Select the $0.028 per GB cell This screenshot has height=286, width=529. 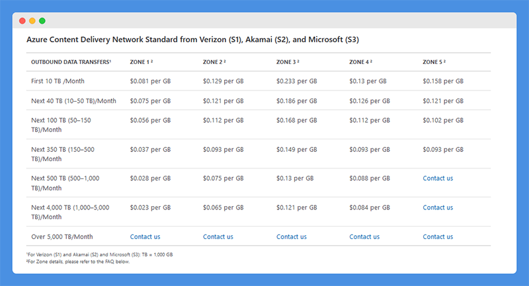click(150, 178)
